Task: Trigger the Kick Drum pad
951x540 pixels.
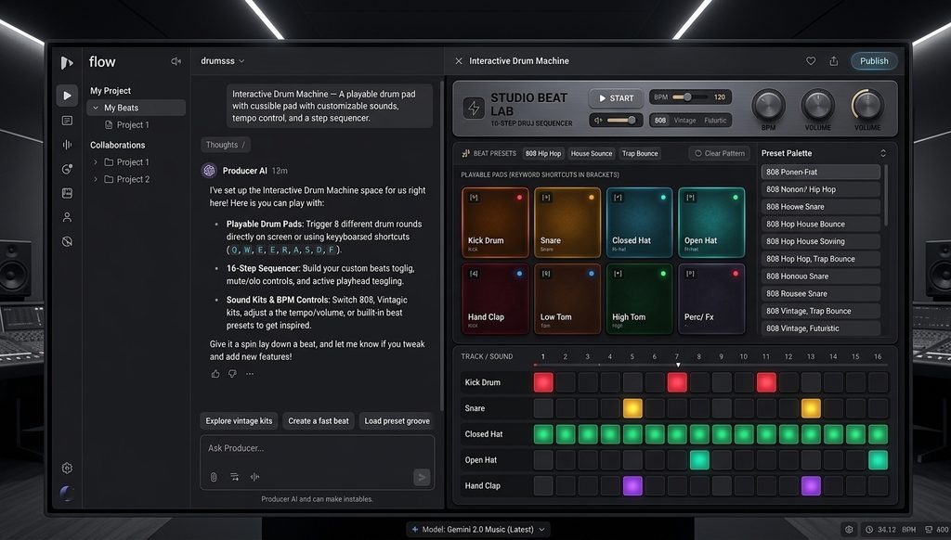Action: [495, 223]
